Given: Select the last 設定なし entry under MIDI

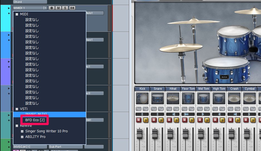Looking at the screenshot, I should pos(32,103).
